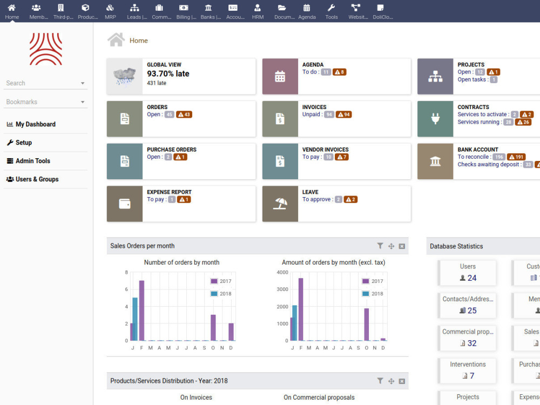Click the late orders warning badge 43
The image size is (540, 405).
[184, 114]
